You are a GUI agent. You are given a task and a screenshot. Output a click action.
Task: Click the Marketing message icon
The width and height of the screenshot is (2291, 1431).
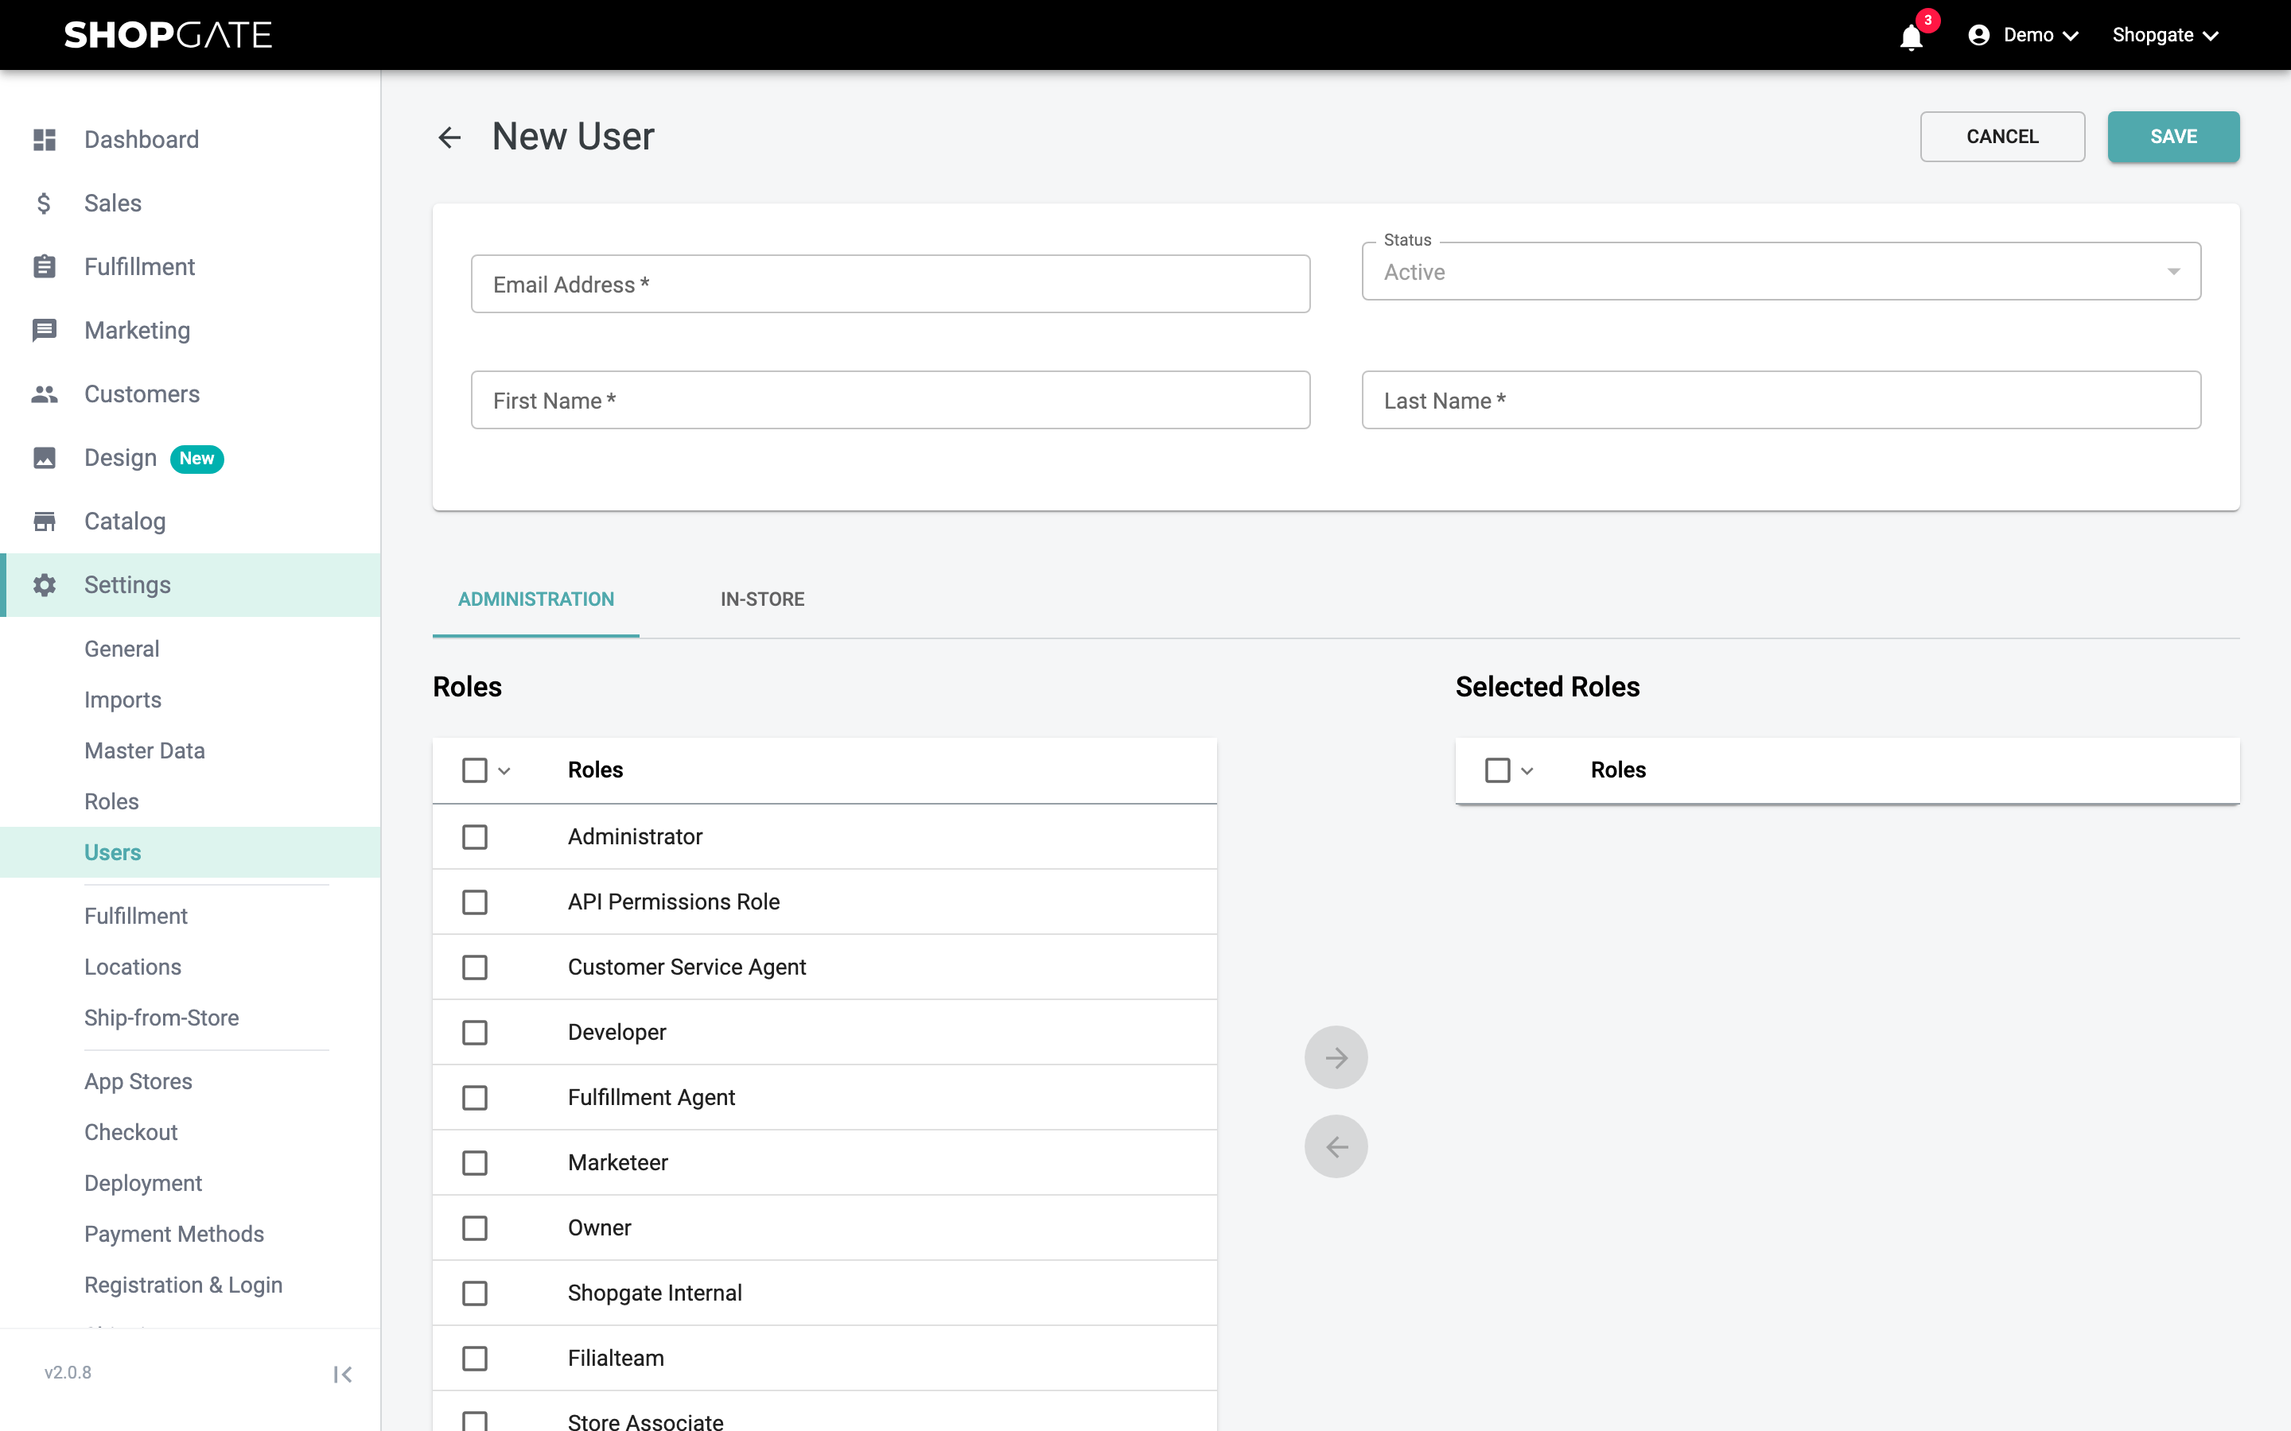pos(45,329)
